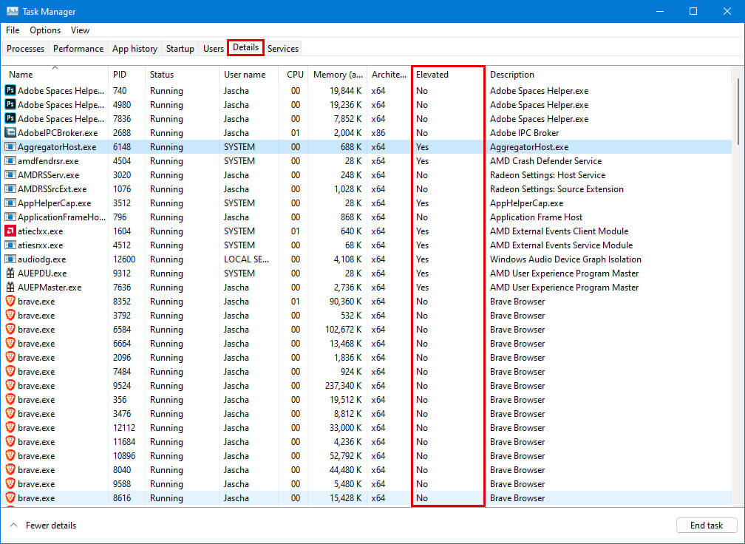
Task: Click the amdfendrsr.exe process icon
Action: 10,160
